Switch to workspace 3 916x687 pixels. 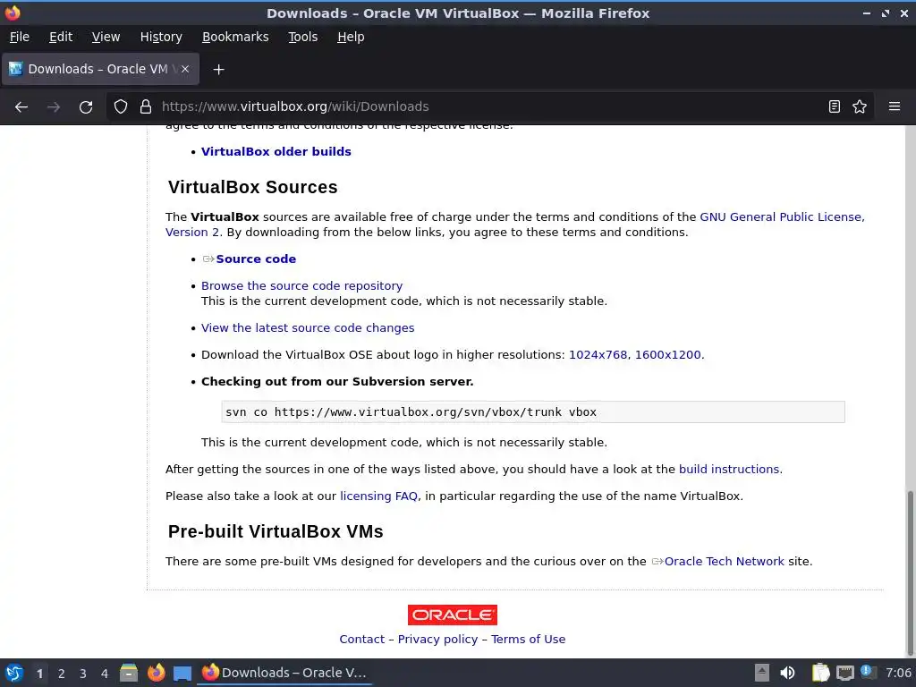83,674
